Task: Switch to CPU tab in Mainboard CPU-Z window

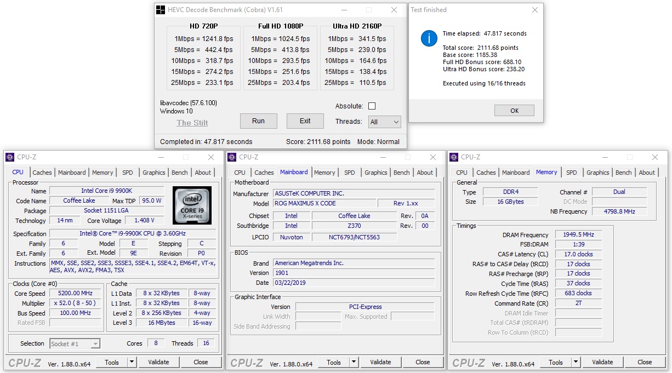Action: tap(240, 173)
